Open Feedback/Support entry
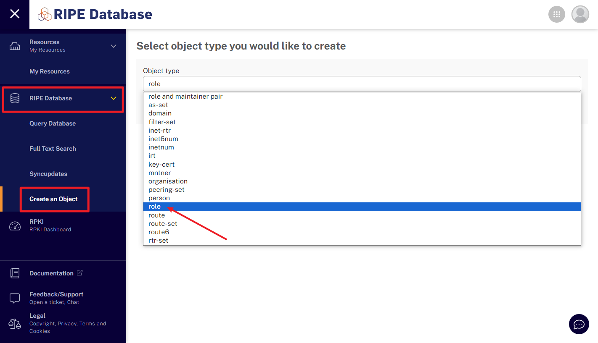The image size is (598, 343). 56,298
